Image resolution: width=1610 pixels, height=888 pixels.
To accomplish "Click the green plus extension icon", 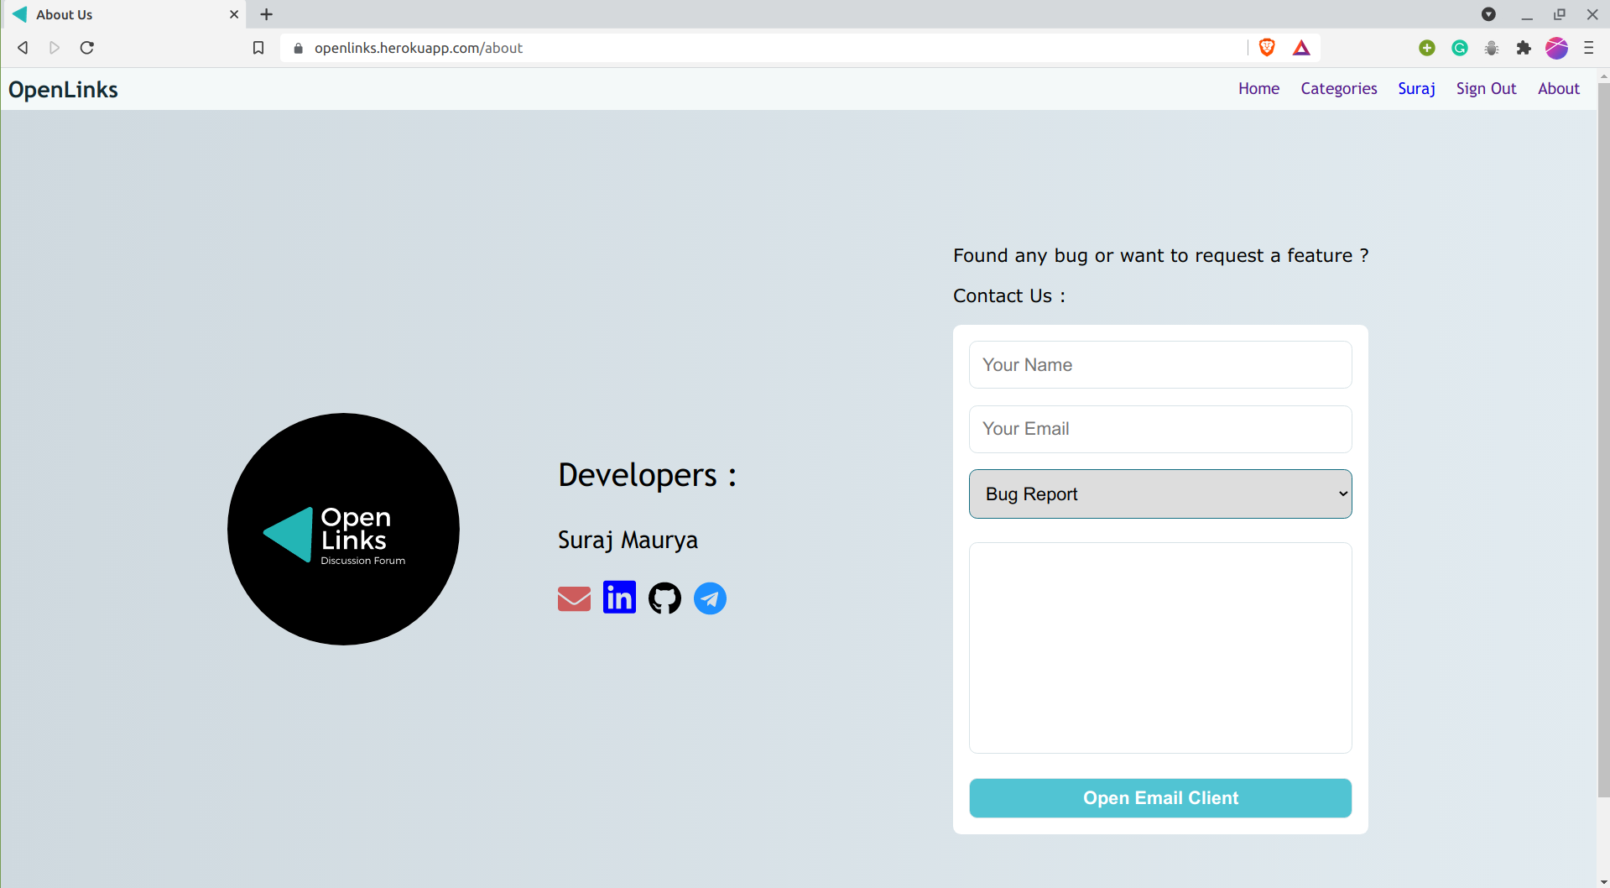I will click(x=1427, y=48).
